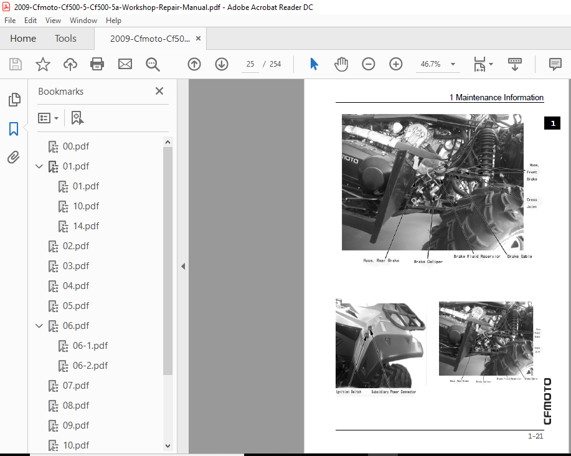Click the upload to cloud icon
Screen dimensions: 571x456
[70, 64]
